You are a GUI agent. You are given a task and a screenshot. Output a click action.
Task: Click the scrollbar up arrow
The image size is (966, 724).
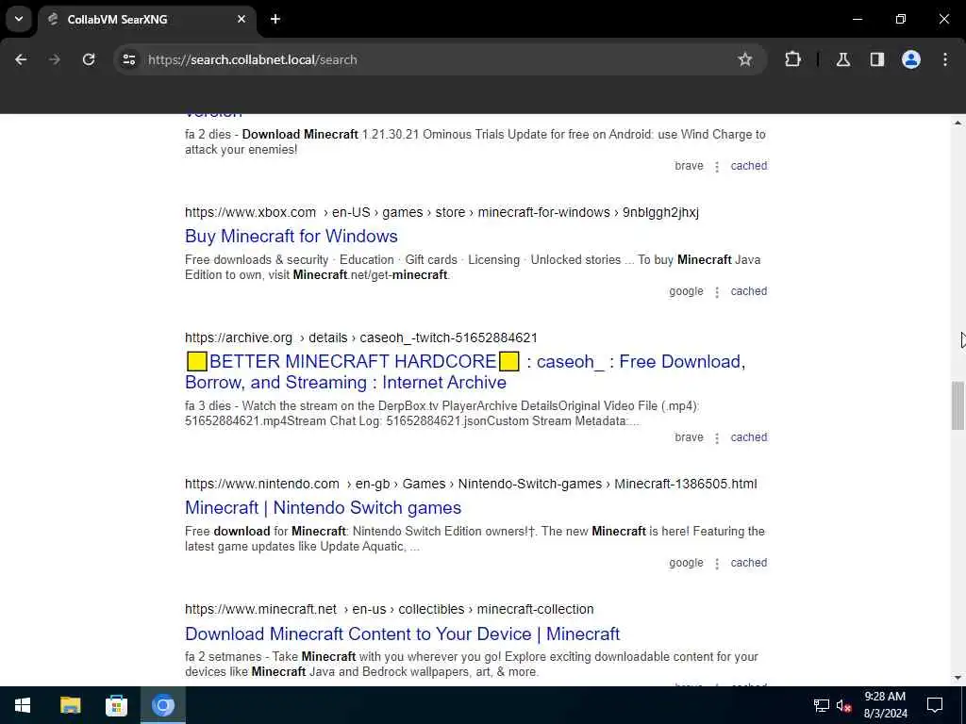[x=958, y=123]
